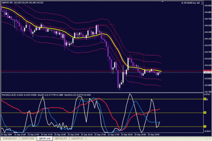This screenshot has height=141, width=212.
Task: Click the 143.610 price scale label
Action: [208, 59]
